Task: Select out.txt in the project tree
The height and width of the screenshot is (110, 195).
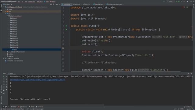Action: pos(11,54)
